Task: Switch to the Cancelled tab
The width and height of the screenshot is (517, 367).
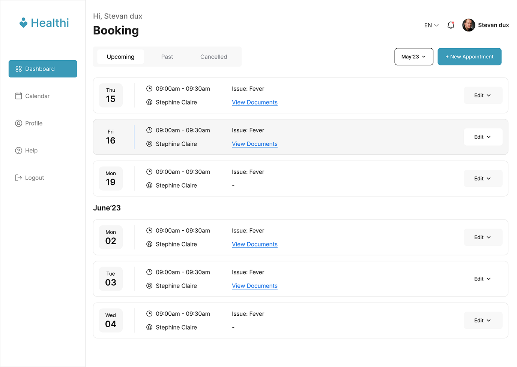Action: pyautogui.click(x=213, y=57)
